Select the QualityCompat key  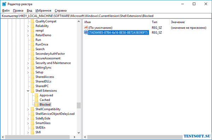[x=46, y=21]
